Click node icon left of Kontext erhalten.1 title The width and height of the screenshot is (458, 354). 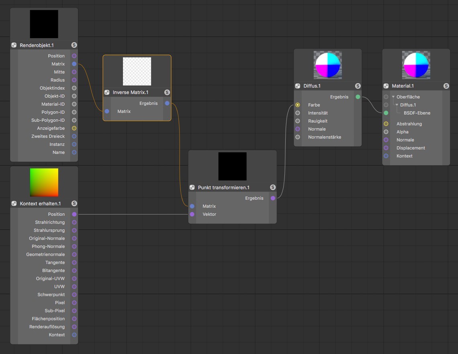tap(14, 204)
